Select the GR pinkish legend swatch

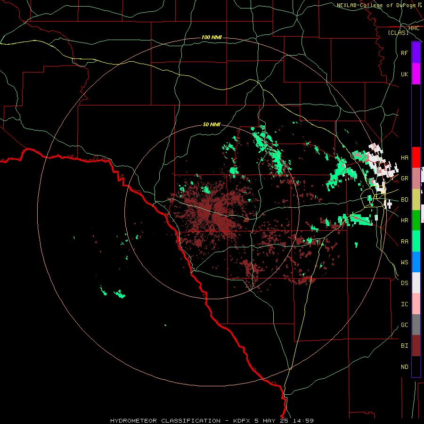coord(416,179)
